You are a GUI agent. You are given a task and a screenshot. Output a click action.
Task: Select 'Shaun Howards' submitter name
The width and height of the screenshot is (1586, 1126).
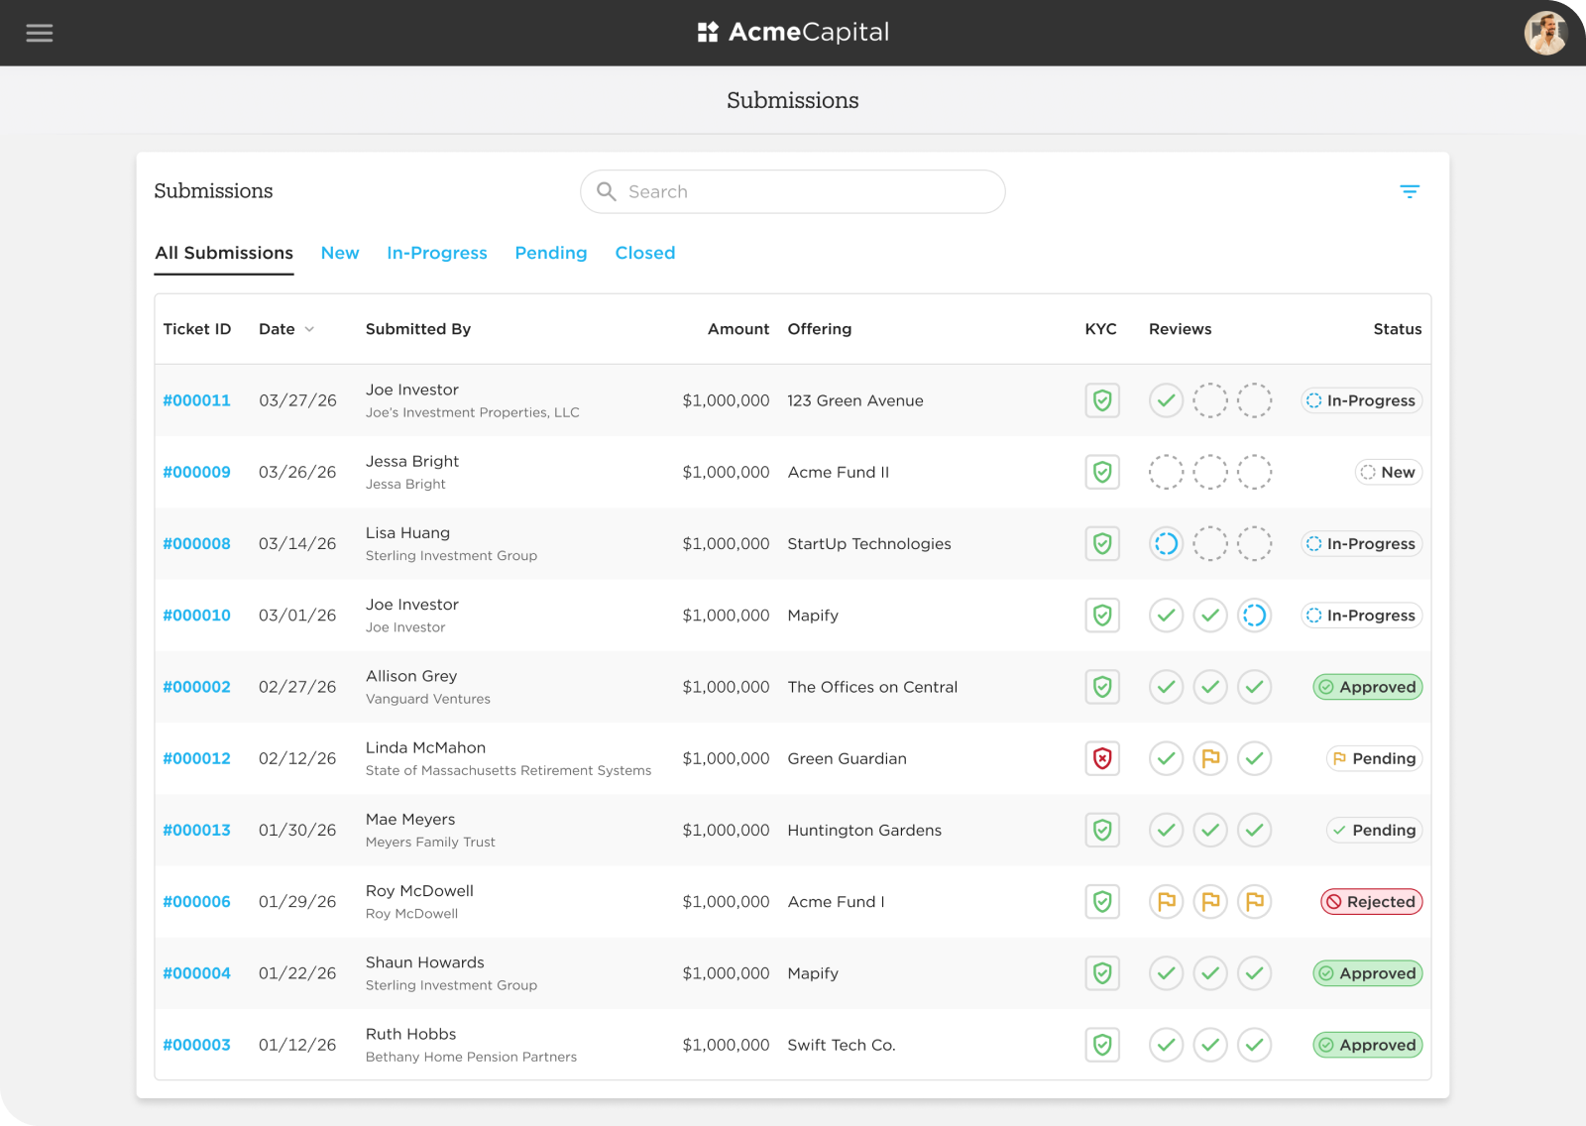[x=425, y=962]
